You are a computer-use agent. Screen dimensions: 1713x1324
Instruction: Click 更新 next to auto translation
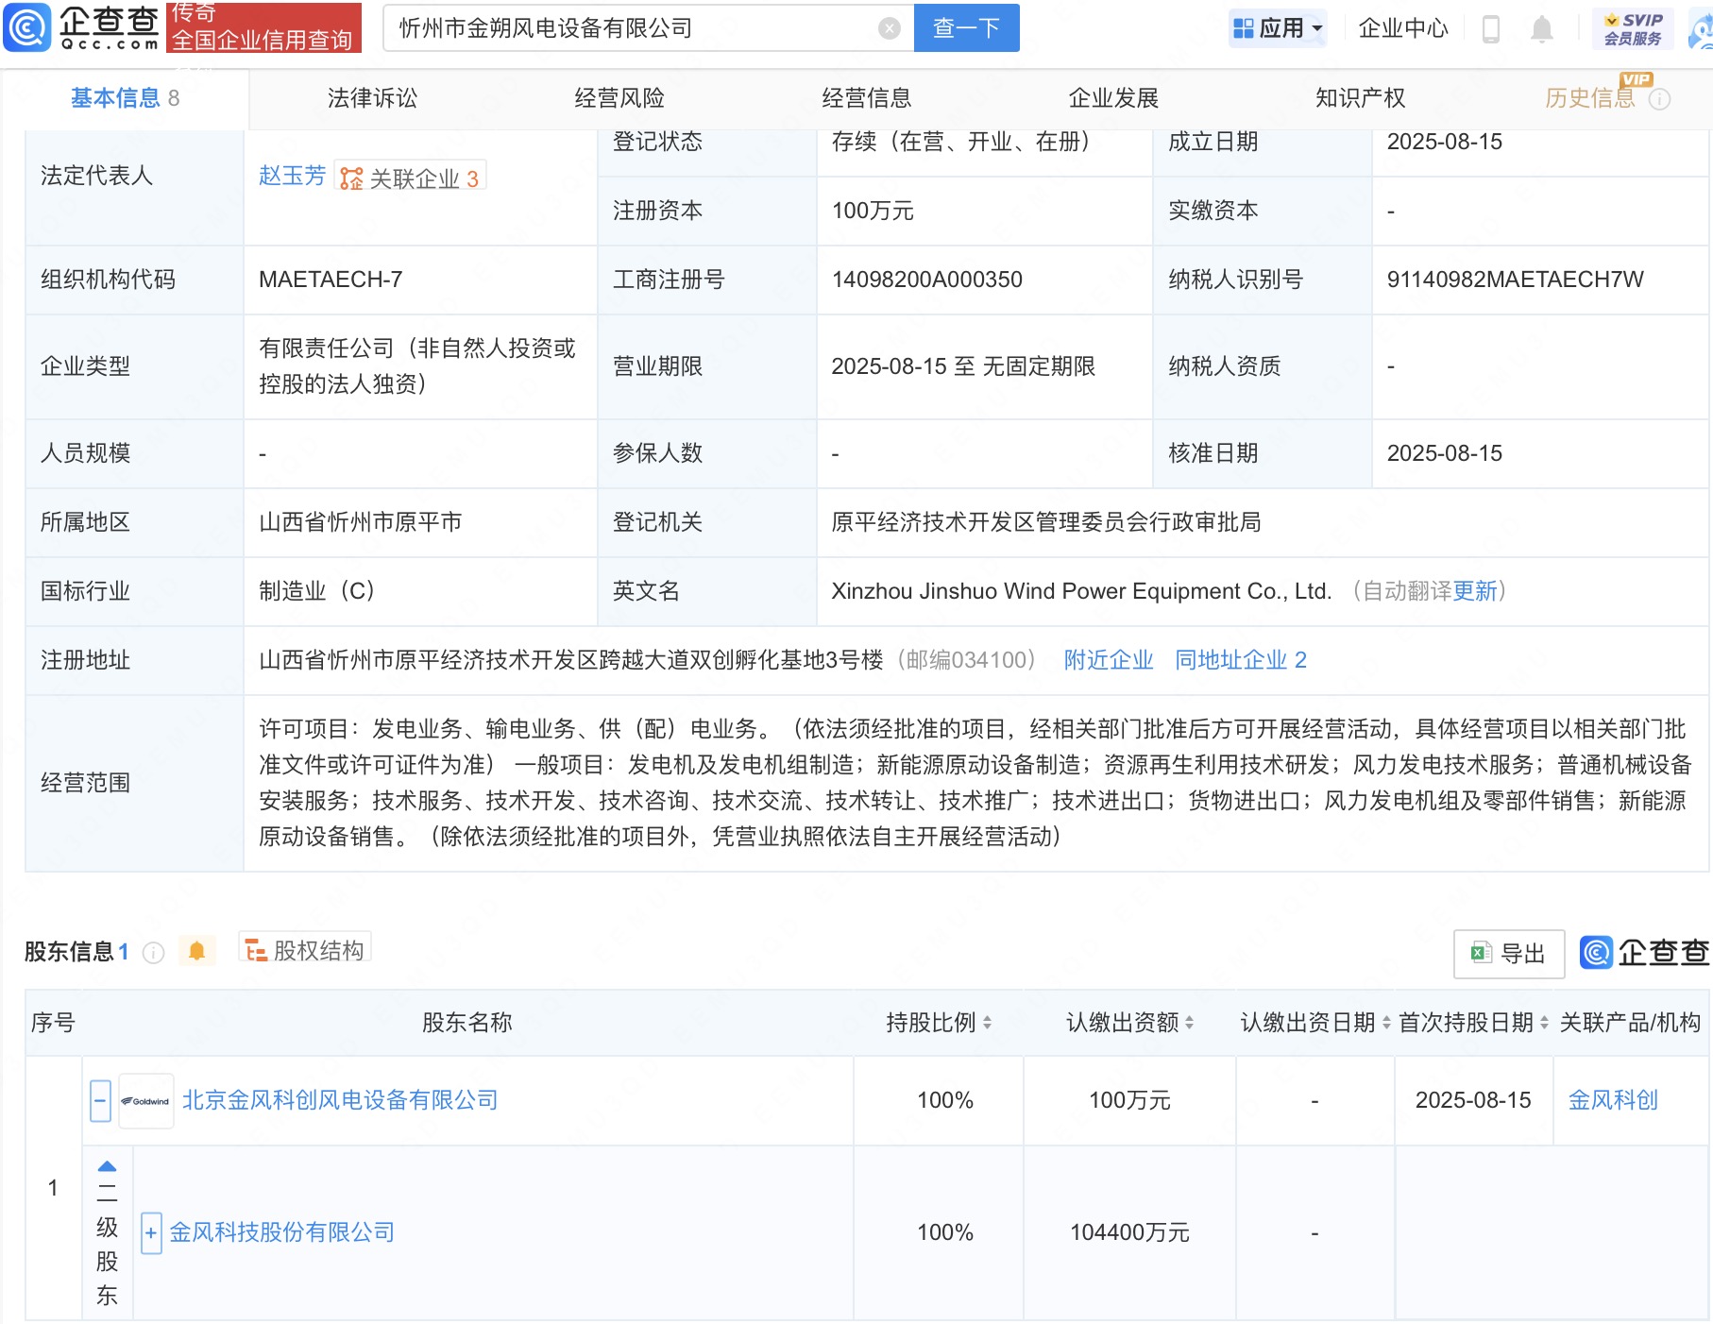tap(1475, 591)
